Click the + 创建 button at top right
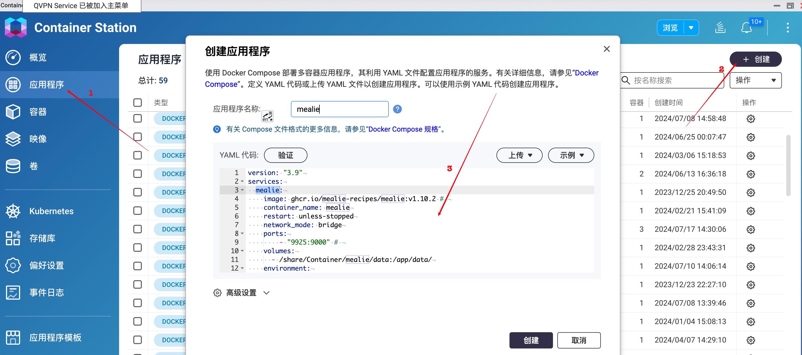802x355 pixels. (756, 59)
